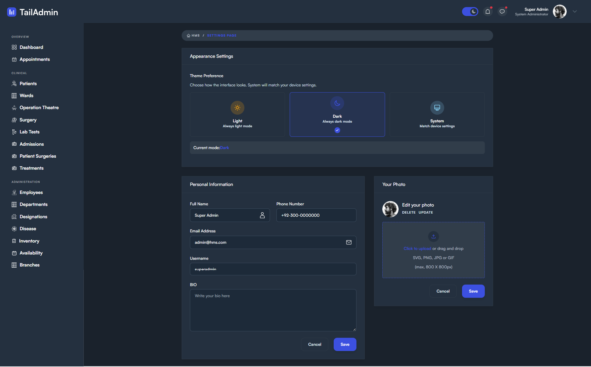Screen dimensions: 591x367
Task: Expand the Super Admin profile chevron
Action: click(575, 12)
